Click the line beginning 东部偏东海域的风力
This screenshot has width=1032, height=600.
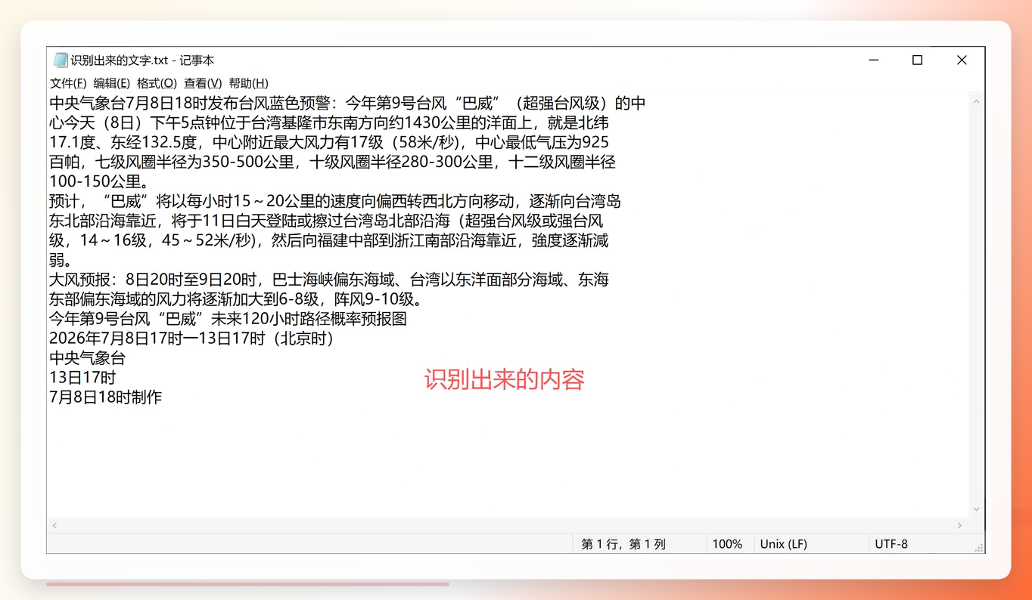[x=236, y=299]
